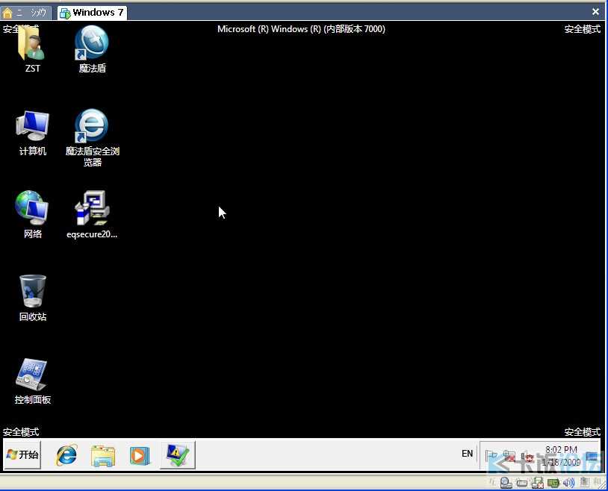Select the 魔法盾 desktop shortcut
Viewport: 608px width, 491px height.
[x=92, y=49]
